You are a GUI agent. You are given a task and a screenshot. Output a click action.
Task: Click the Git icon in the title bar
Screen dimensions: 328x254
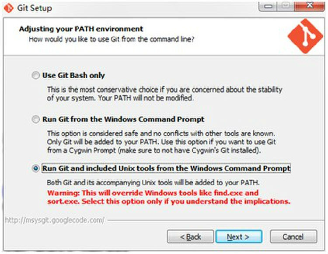click(x=9, y=8)
